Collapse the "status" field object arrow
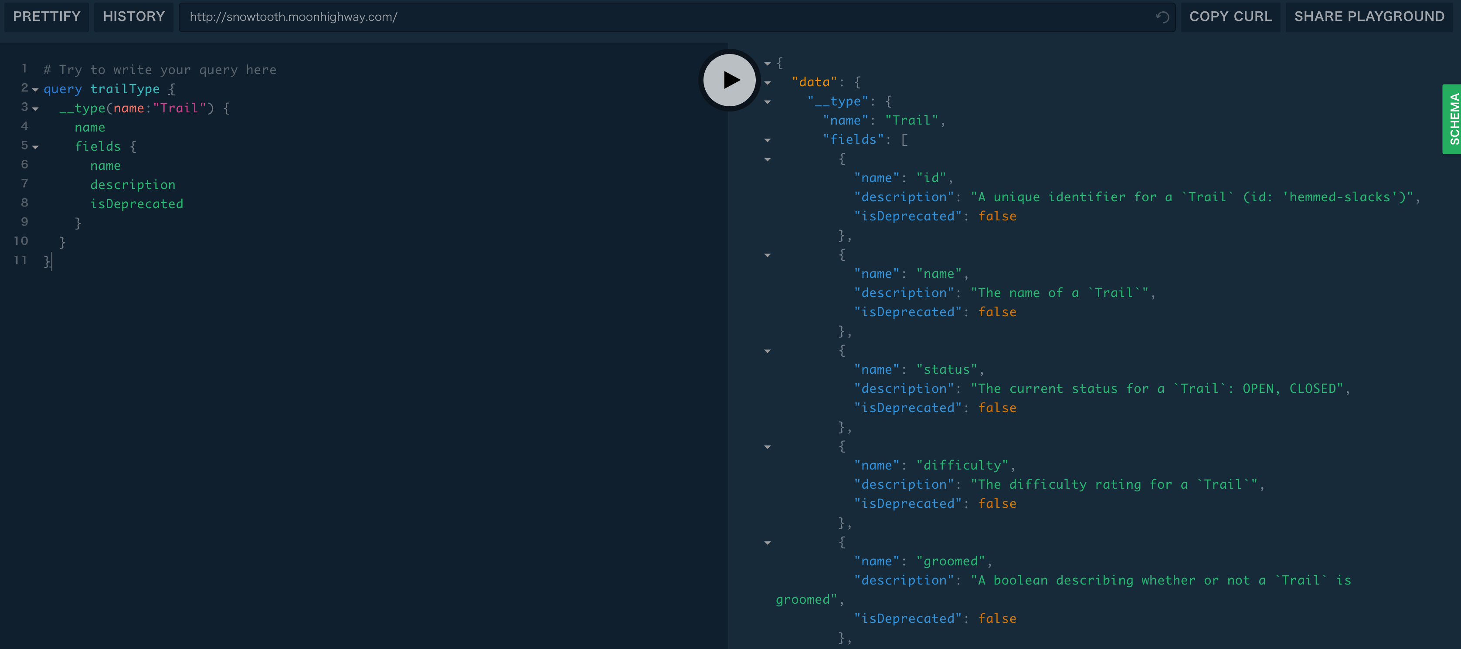 pyautogui.click(x=768, y=351)
